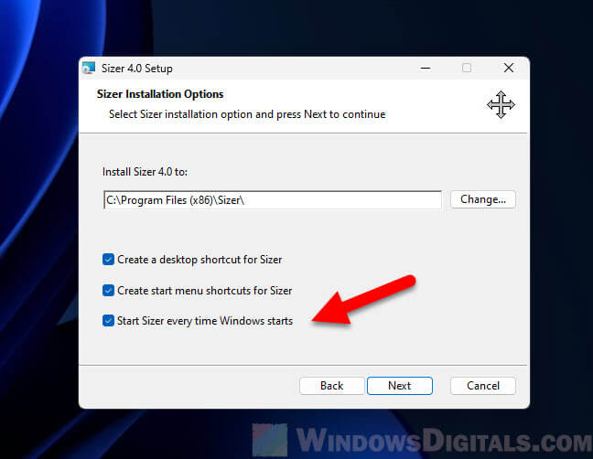The image size is (593, 459).
Task: Go Back to the previous step
Action: pos(331,386)
